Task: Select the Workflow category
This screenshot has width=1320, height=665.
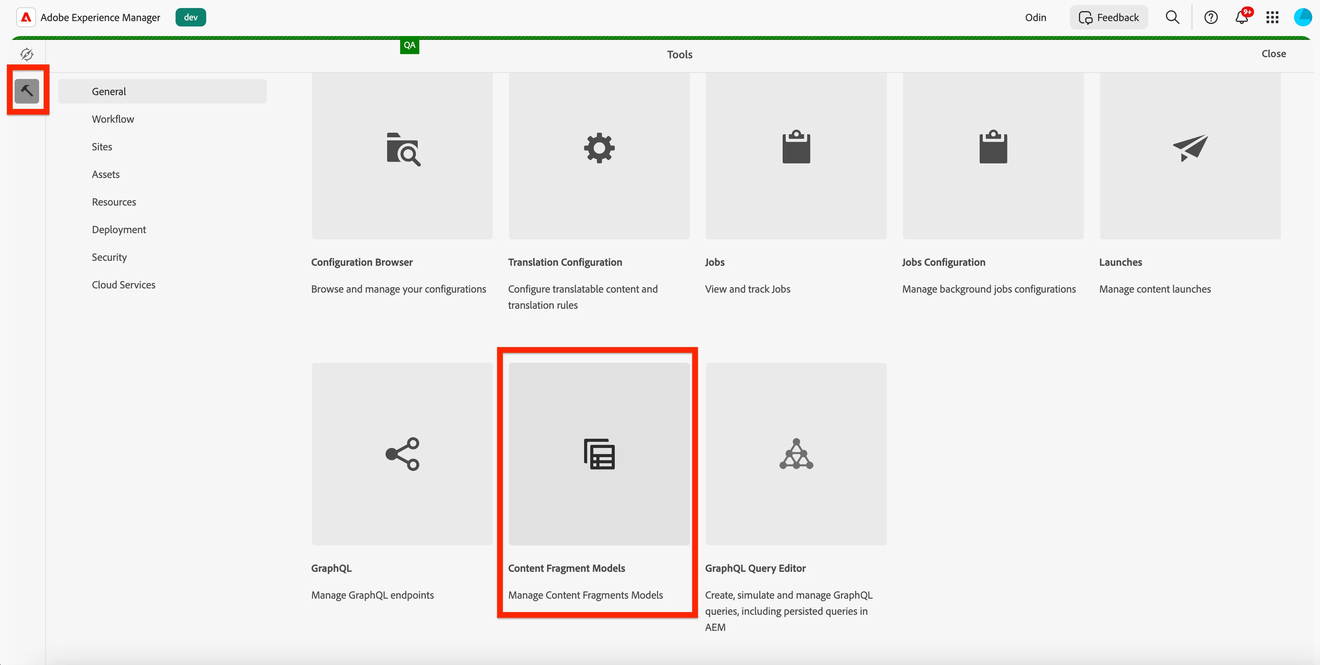Action: 113,119
